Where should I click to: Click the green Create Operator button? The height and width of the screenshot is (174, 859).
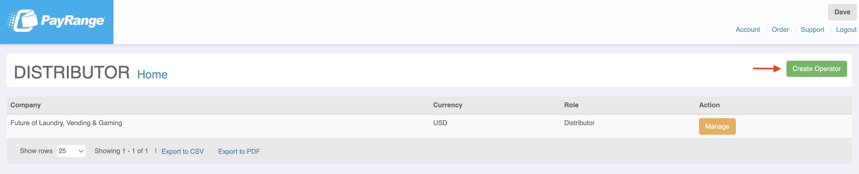(816, 69)
